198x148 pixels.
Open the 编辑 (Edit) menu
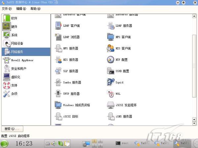[21, 9]
